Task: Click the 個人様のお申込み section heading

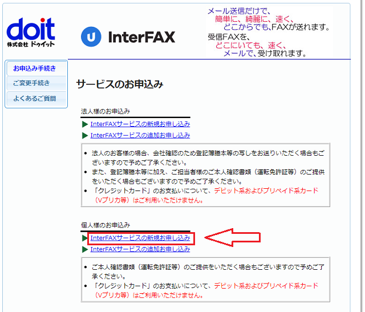Action: pyautogui.click(x=105, y=225)
